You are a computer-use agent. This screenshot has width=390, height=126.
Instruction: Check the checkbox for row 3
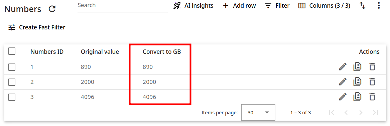12,97
